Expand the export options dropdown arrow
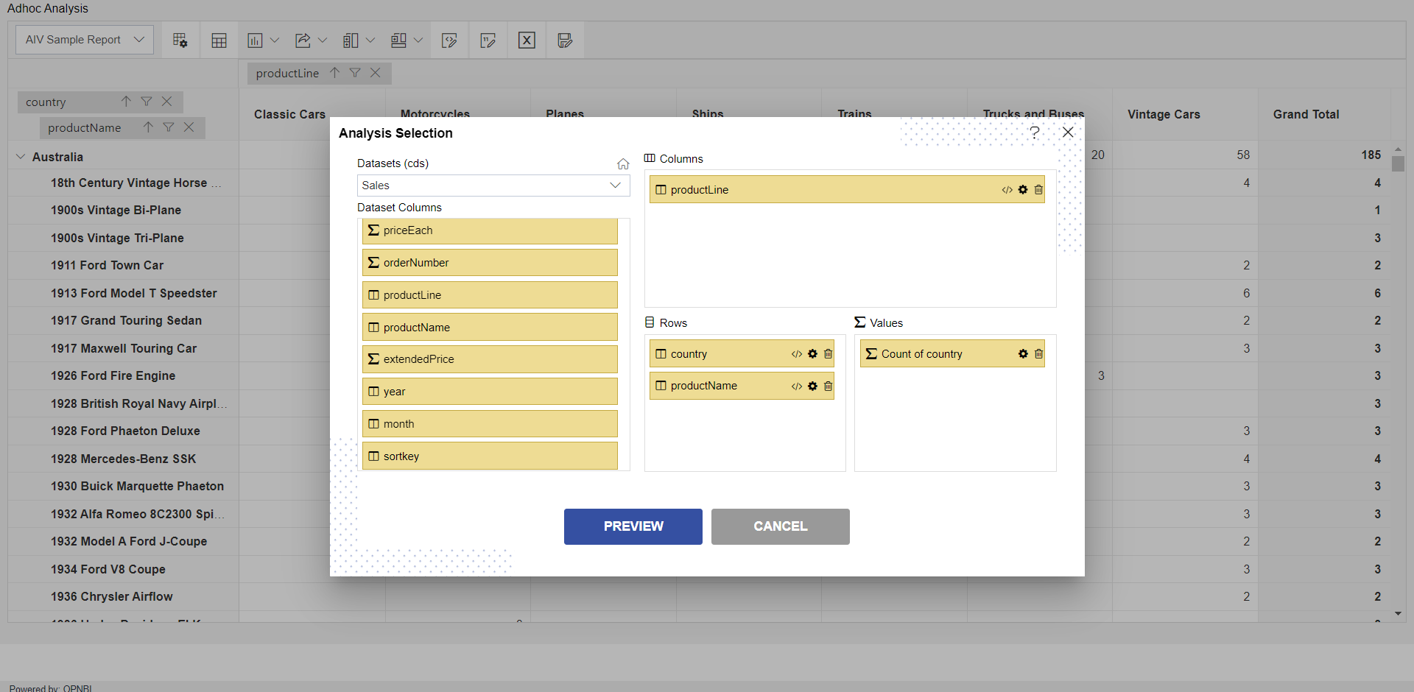1414x692 pixels. (323, 40)
